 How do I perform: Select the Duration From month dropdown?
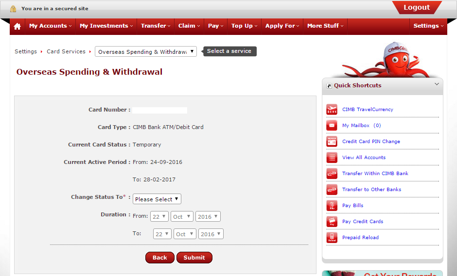pyautogui.click(x=182, y=216)
